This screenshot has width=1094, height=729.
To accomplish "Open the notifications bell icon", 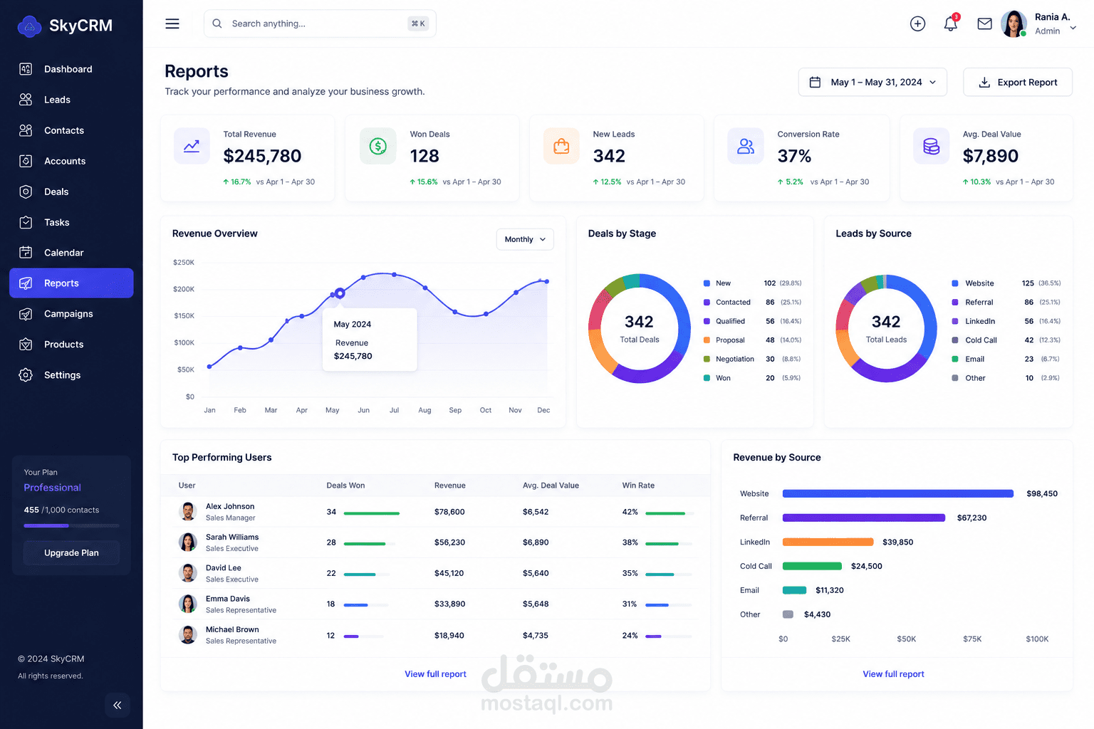I will [951, 23].
